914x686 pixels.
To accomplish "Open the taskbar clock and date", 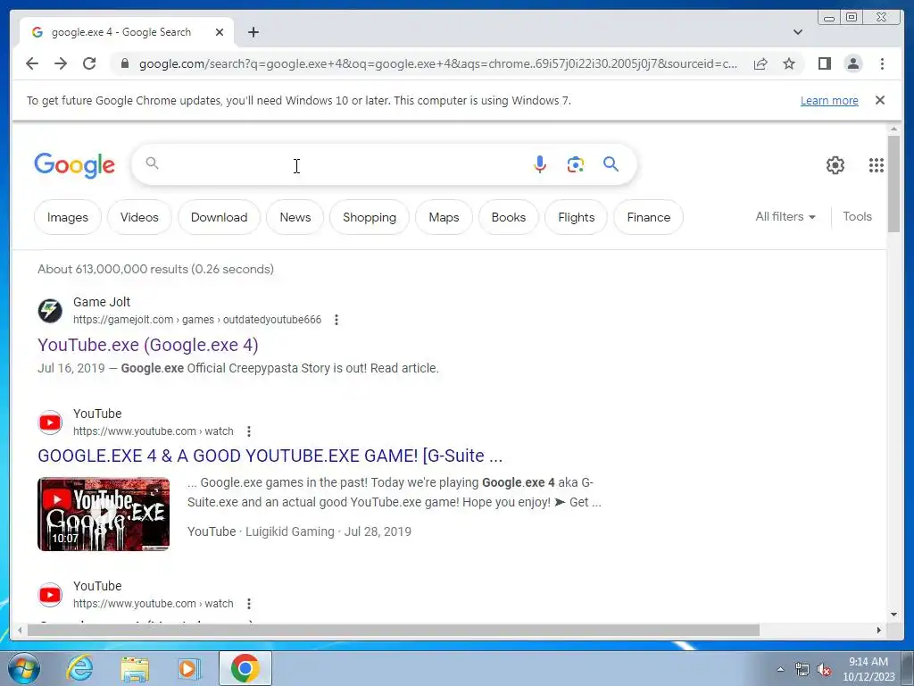I will point(868,669).
